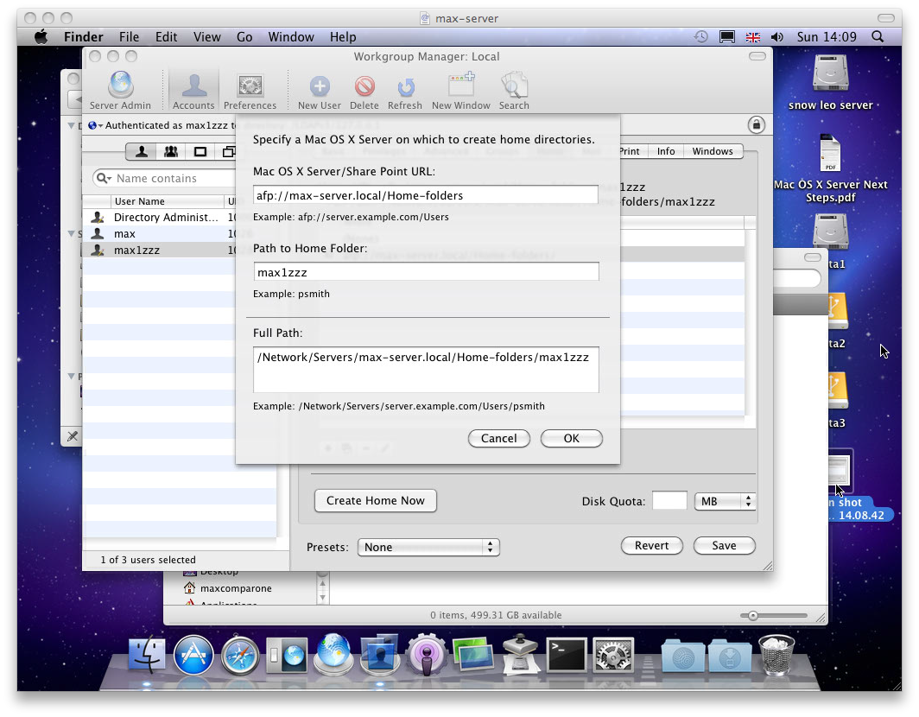This screenshot has width=919, height=717.
Task: Open the Trash in the Dock
Action: (x=776, y=654)
